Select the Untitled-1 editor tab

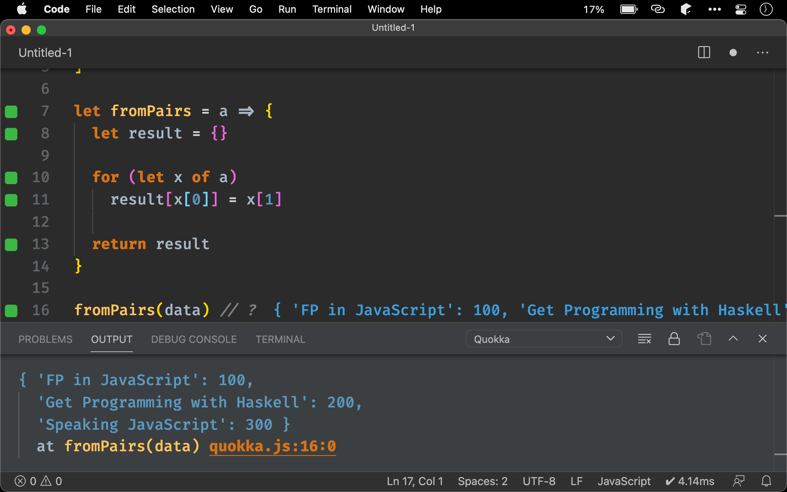click(45, 53)
